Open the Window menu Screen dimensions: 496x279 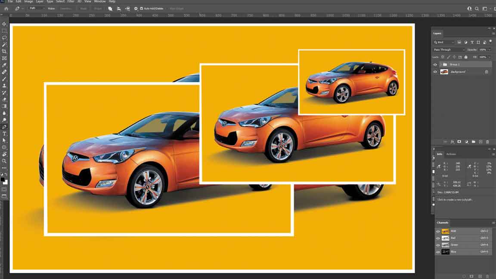[99, 2]
